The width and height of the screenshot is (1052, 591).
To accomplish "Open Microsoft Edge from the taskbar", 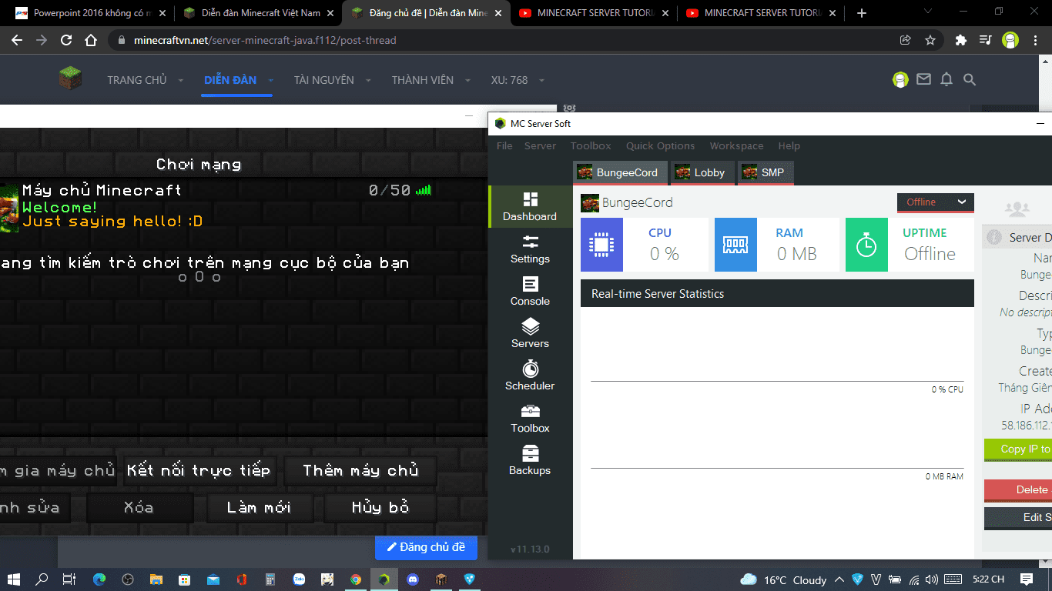I will coord(99,579).
